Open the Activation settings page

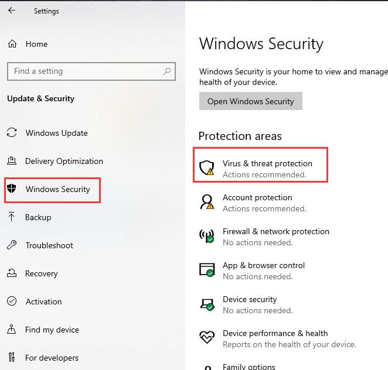(44, 302)
